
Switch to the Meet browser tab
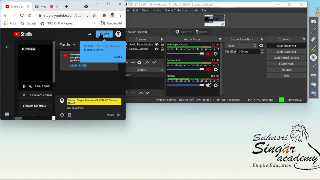[x=46, y=6]
